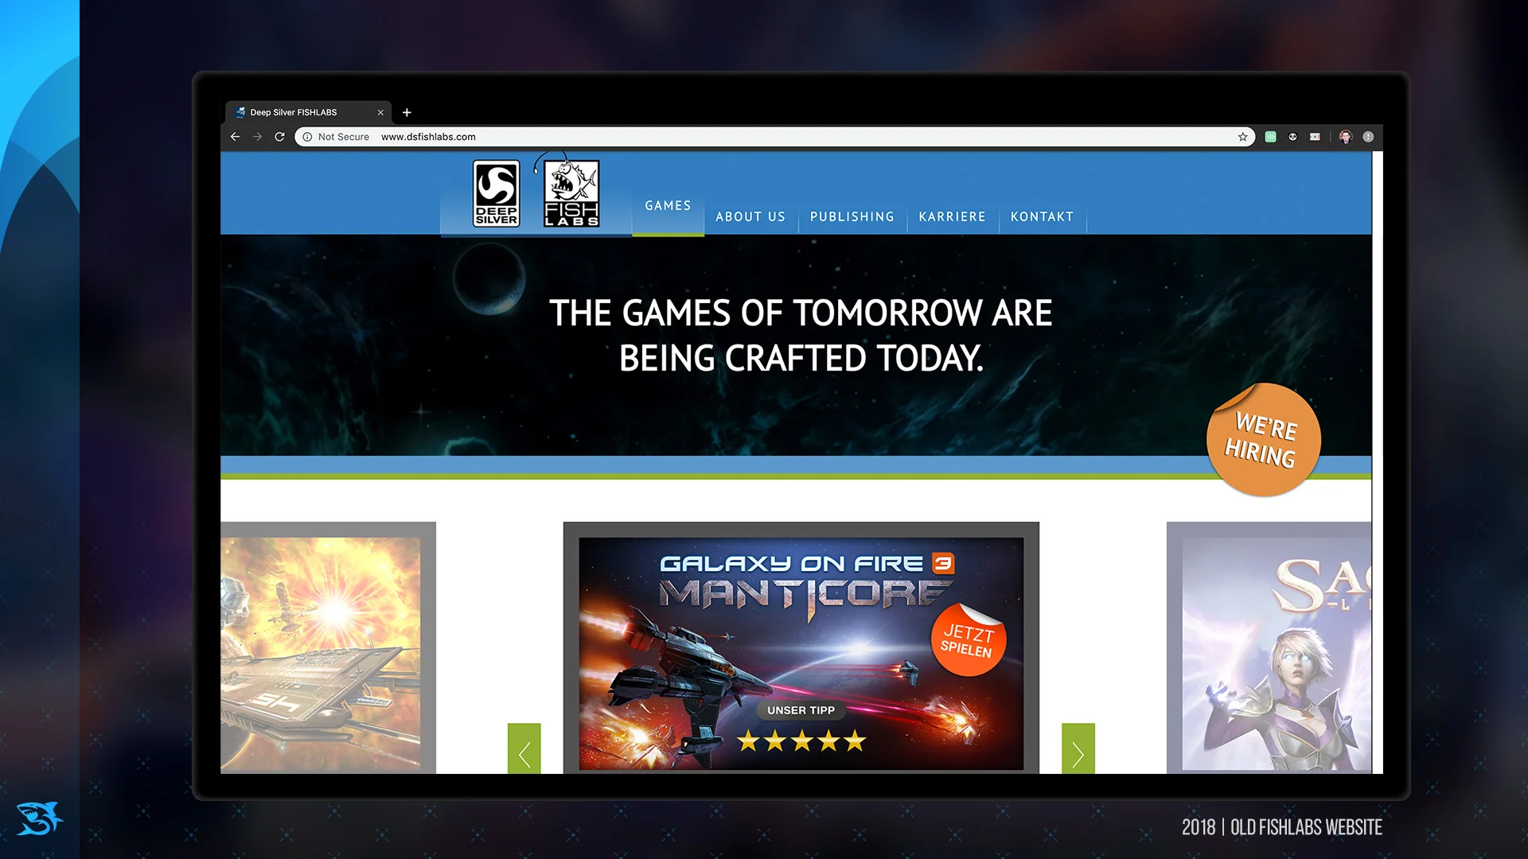Click the UNSER TIPP badge
The image size is (1528, 859).
(x=801, y=710)
